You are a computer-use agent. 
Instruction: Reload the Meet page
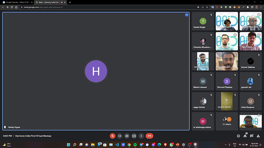[12, 7]
